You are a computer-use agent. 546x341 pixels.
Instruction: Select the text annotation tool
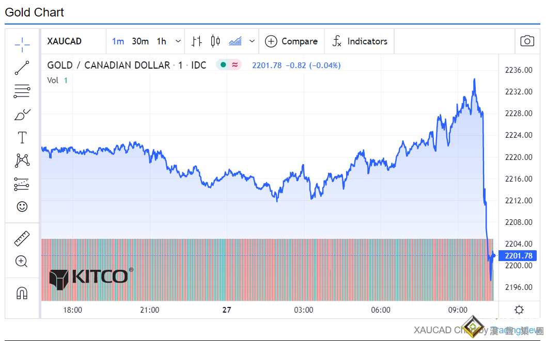click(22, 138)
